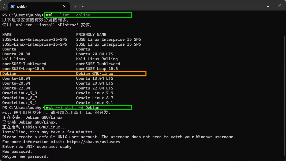
Task: Click 'Ubuntu-20.04' distro name
Action: (x=16, y=83)
